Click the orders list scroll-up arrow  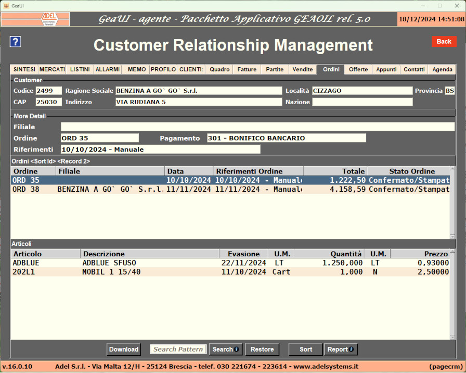[x=452, y=169]
